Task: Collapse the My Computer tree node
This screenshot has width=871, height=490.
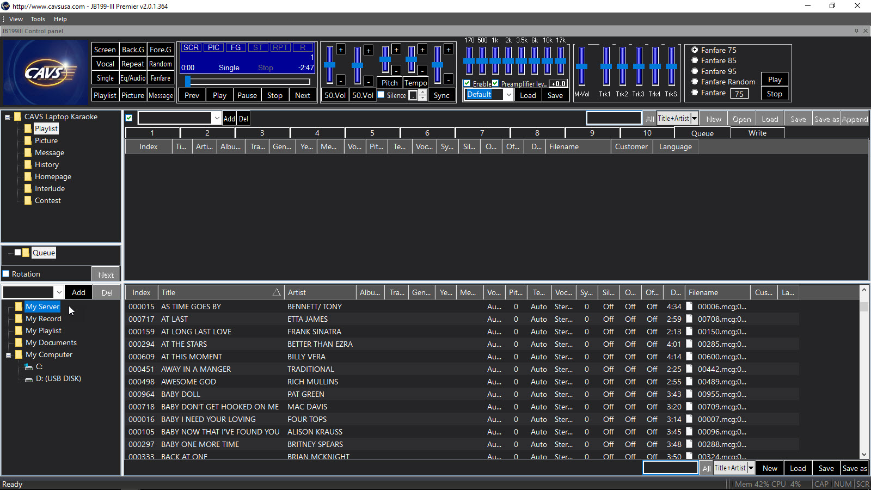Action: (9, 355)
